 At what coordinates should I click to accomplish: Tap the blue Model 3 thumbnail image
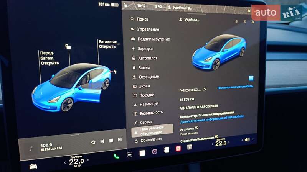(220, 52)
